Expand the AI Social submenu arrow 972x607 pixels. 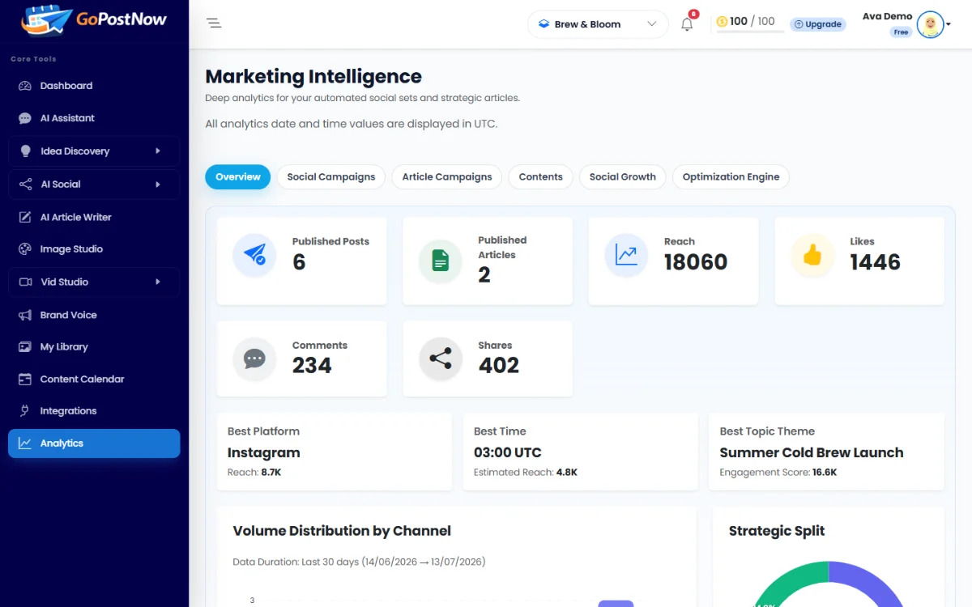coord(158,185)
